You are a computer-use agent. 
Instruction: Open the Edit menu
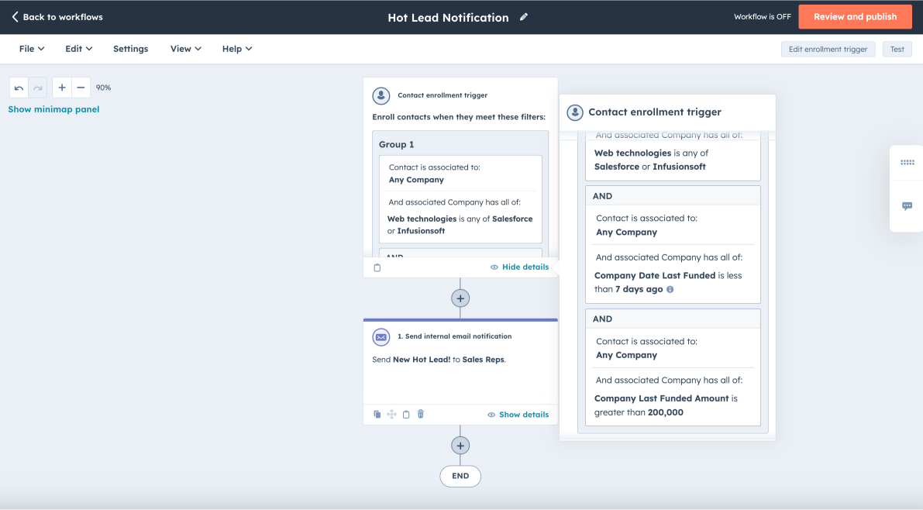[x=78, y=49]
